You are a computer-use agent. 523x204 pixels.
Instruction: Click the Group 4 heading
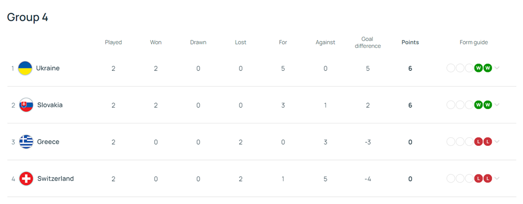28,17
